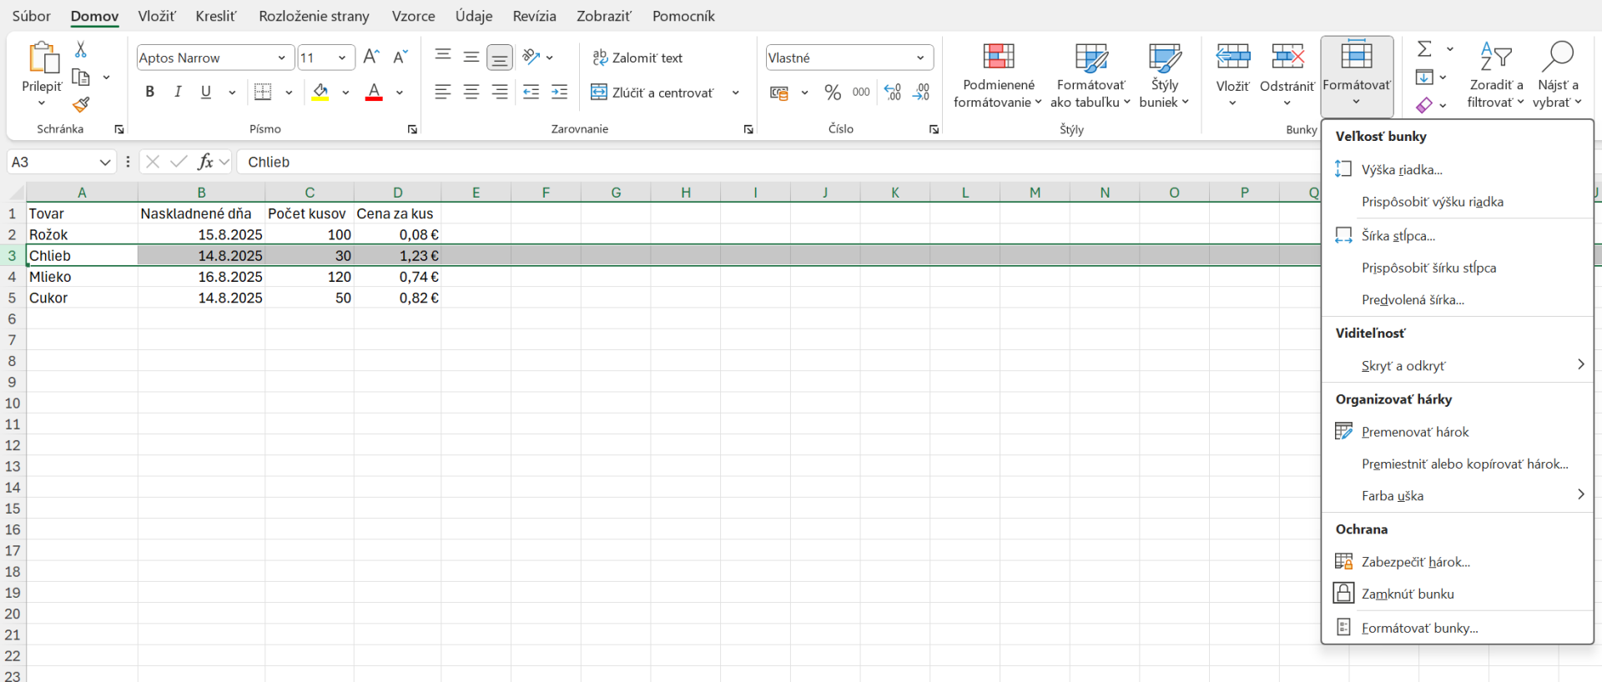Align text left in cell
This screenshot has height=682, width=1602.
tap(443, 92)
